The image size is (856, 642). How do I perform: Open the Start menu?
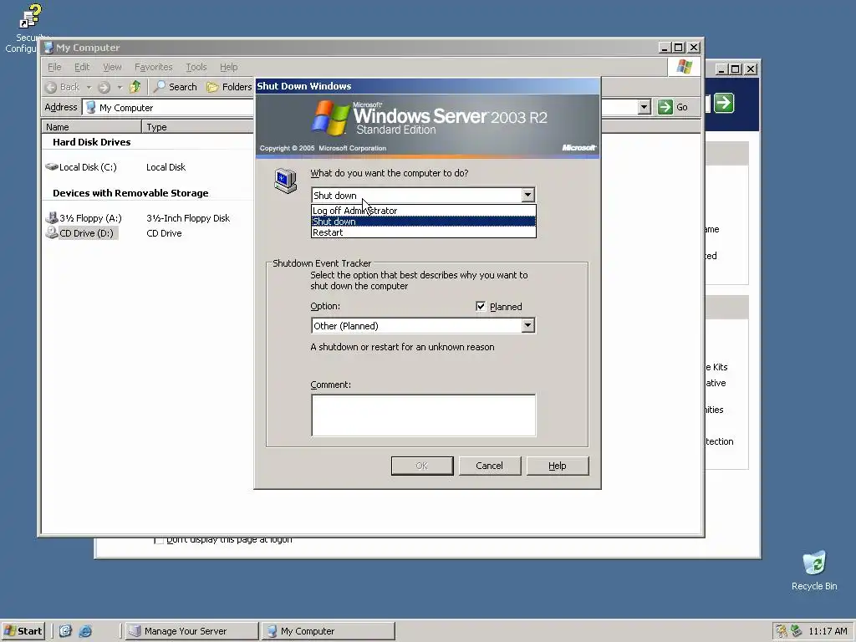[23, 630]
